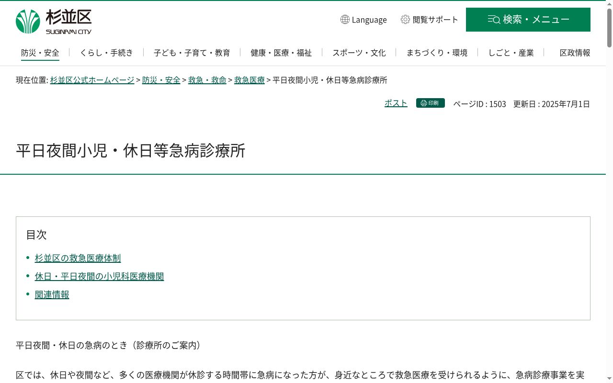Image resolution: width=613 pixels, height=383 pixels.
Task: Click the 救急・救命 breadcrumb link
Action: (207, 80)
